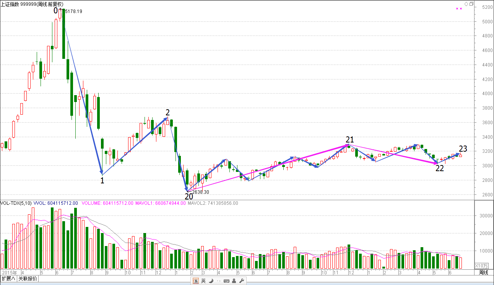Click the 'X10万' volume unit label
494x285 pixels.
(481, 266)
